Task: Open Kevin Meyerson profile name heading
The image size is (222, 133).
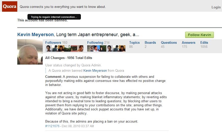Action: tap(35, 35)
